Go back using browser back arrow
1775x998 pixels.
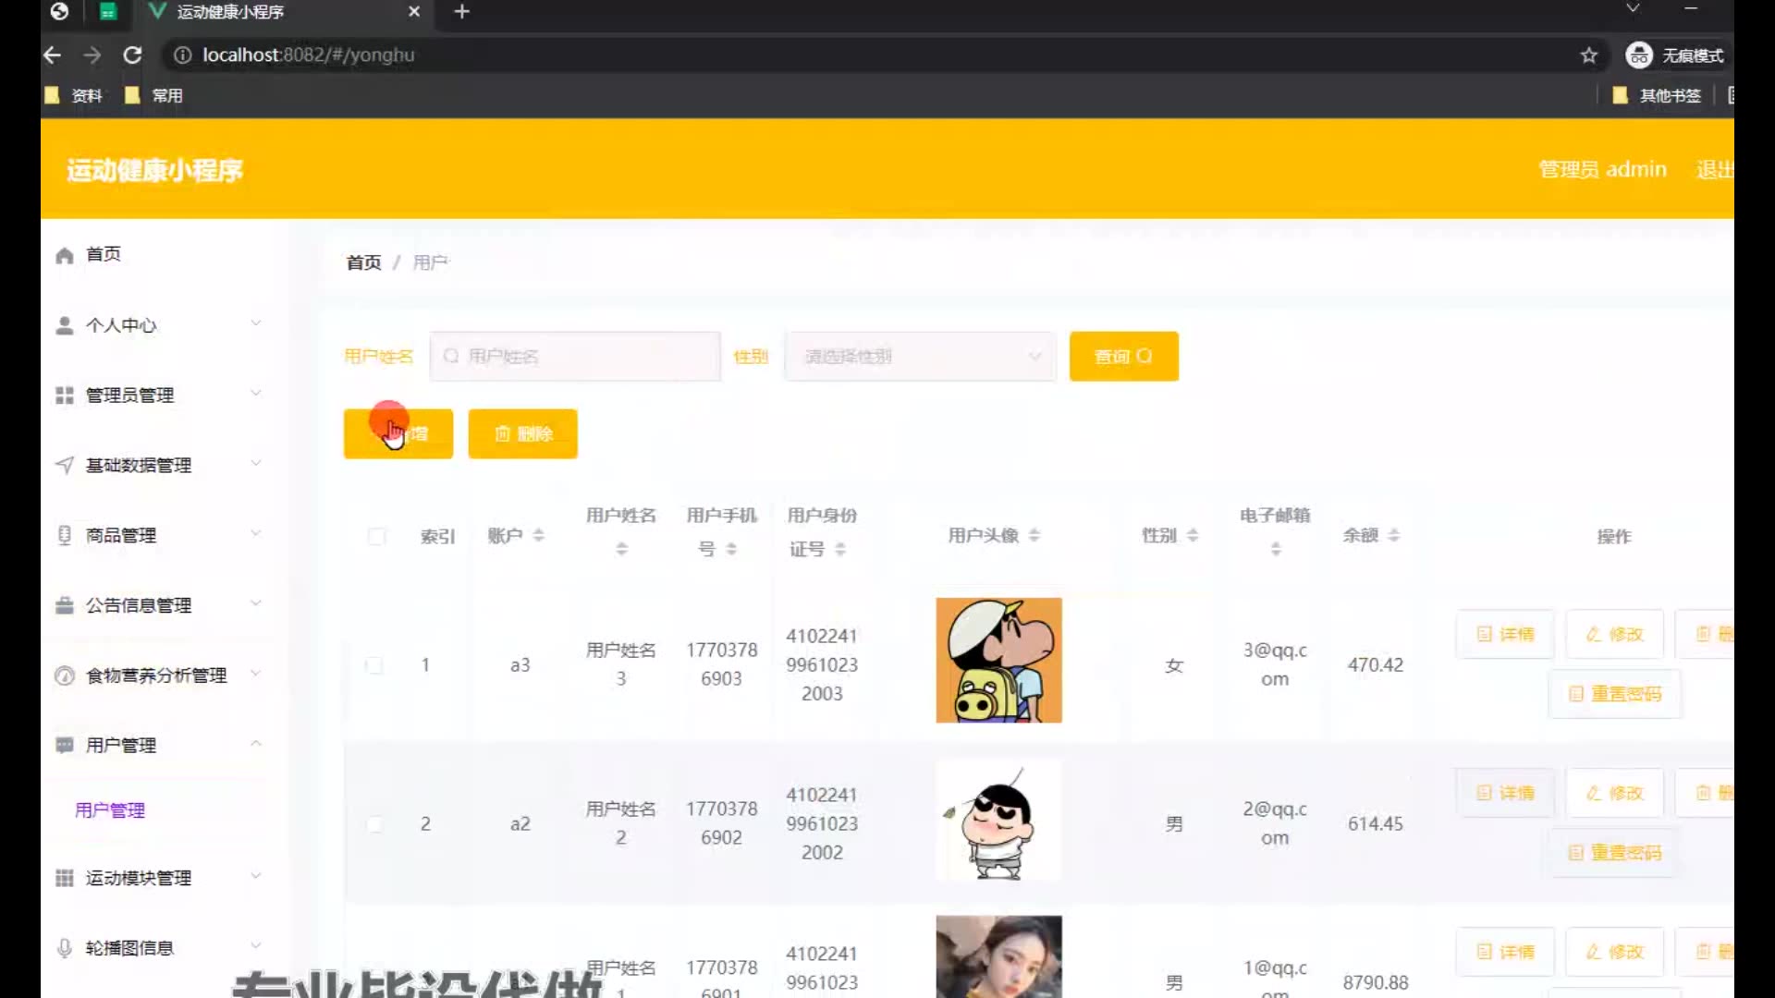coord(53,55)
